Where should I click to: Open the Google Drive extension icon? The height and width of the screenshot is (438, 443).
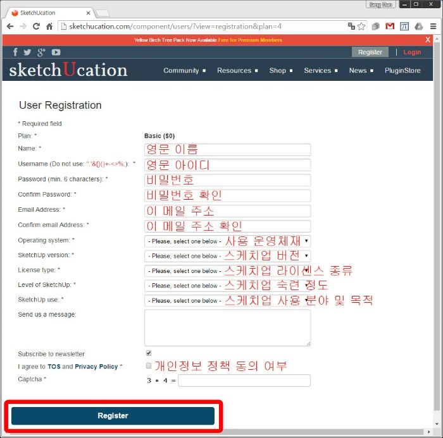tap(419, 27)
